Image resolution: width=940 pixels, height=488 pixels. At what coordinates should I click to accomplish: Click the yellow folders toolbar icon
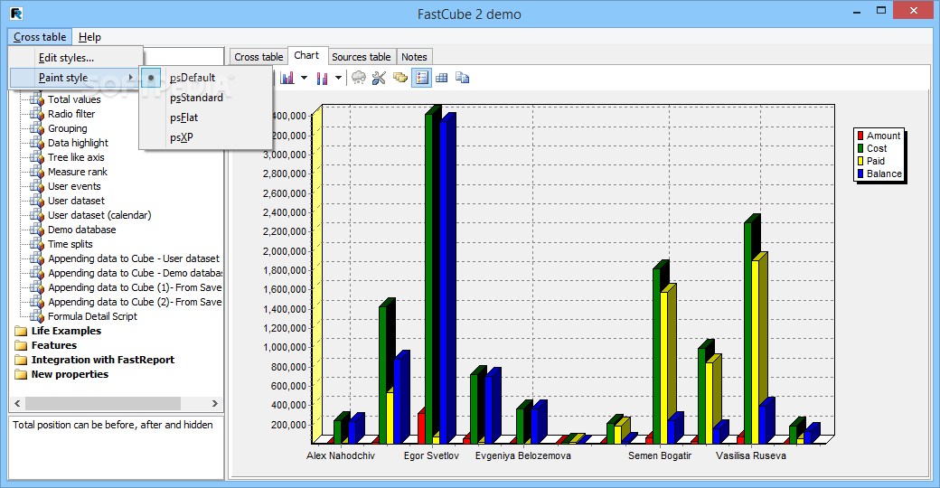point(399,78)
